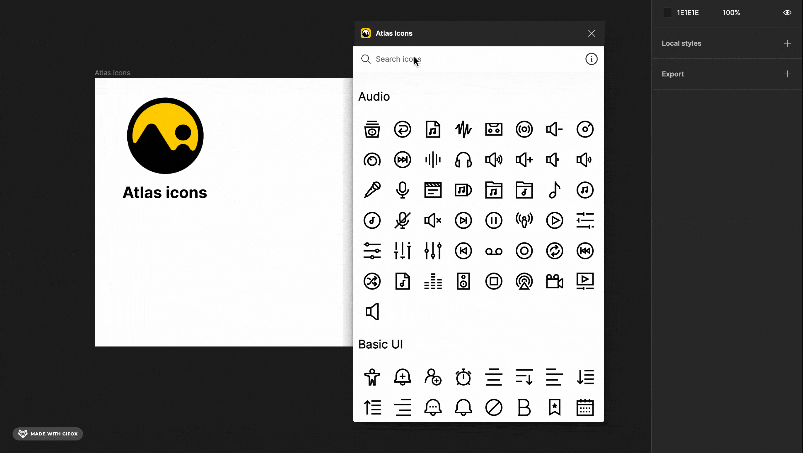Insert the rewind circle icon

pyautogui.click(x=585, y=251)
